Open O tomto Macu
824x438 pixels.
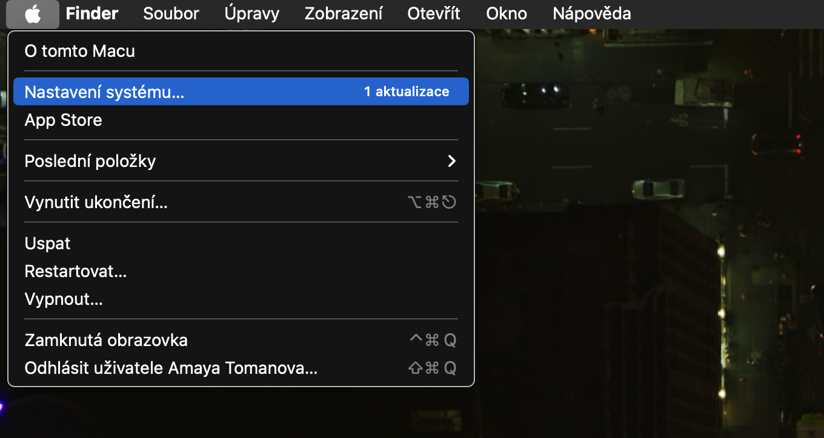(x=241, y=51)
